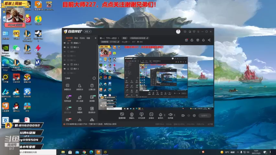This screenshot has height=155, width=276.
Task: Click the 修改 title edit button
Action: [x=125, y=38]
